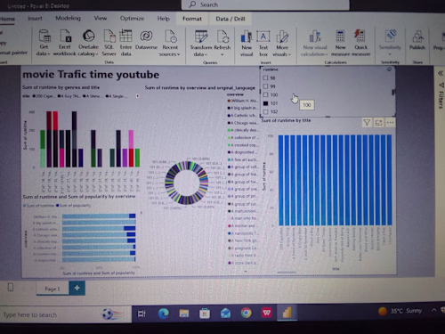Switch to the Data / Drill tab
The height and width of the screenshot is (334, 445).
(231, 19)
